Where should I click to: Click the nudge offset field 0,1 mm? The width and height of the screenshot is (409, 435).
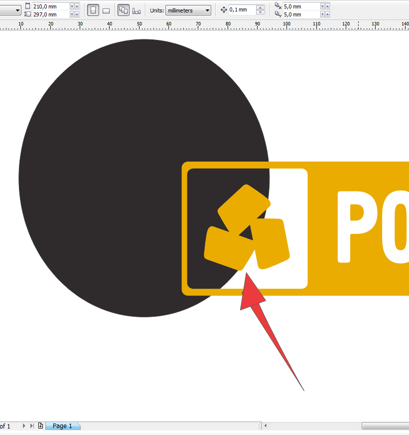point(242,10)
